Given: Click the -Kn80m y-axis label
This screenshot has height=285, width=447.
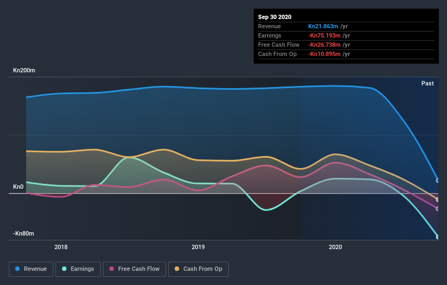Looking at the screenshot, I should click(x=23, y=233).
